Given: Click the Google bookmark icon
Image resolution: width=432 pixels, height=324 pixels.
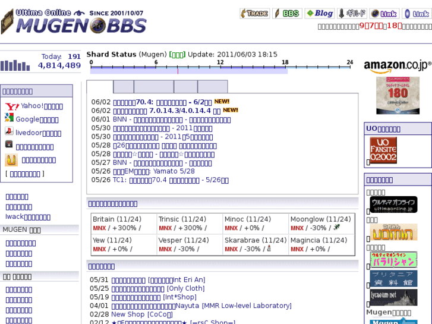Looking at the screenshot, I should (x=9, y=118).
